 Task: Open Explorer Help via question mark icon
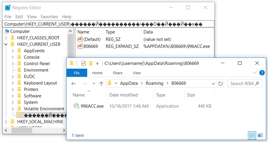click(x=262, y=73)
